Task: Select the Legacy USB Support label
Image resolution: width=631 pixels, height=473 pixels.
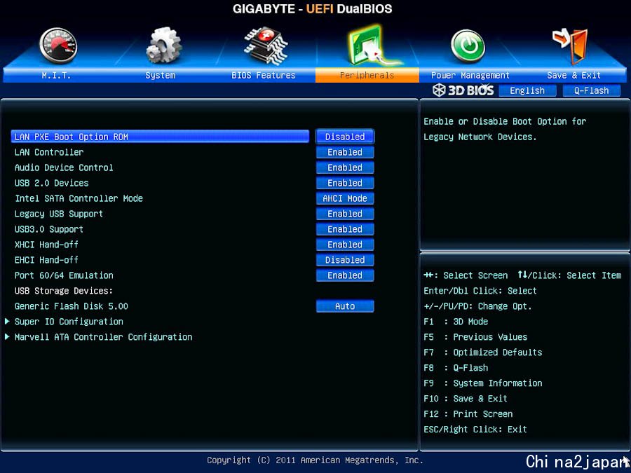Action: [59, 214]
